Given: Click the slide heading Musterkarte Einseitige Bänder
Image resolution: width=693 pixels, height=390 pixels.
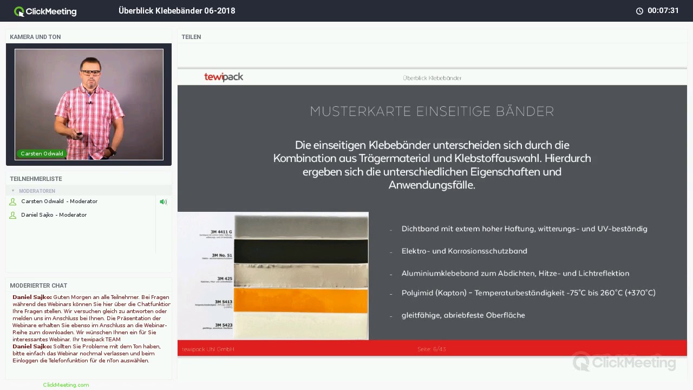Looking at the screenshot, I should pos(432,112).
